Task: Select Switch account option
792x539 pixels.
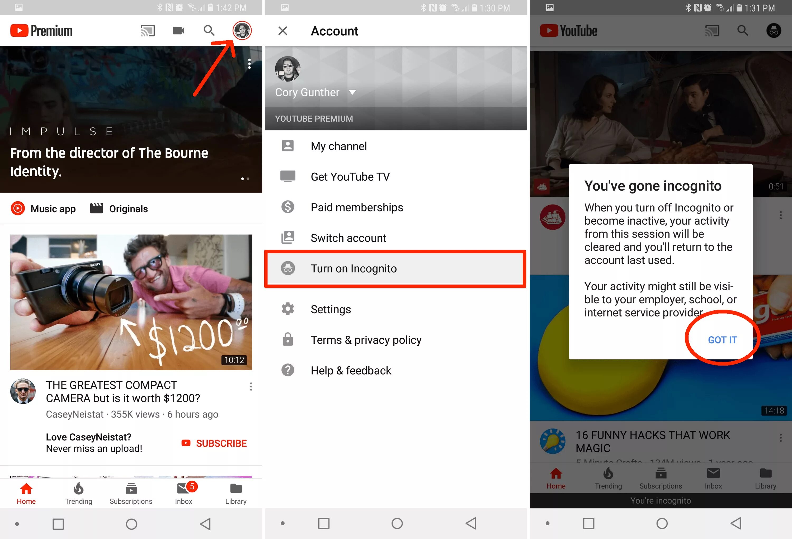Action: pos(348,238)
